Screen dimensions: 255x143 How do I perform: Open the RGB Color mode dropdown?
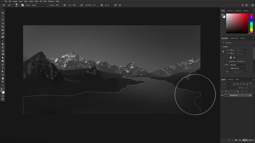tap(238, 65)
